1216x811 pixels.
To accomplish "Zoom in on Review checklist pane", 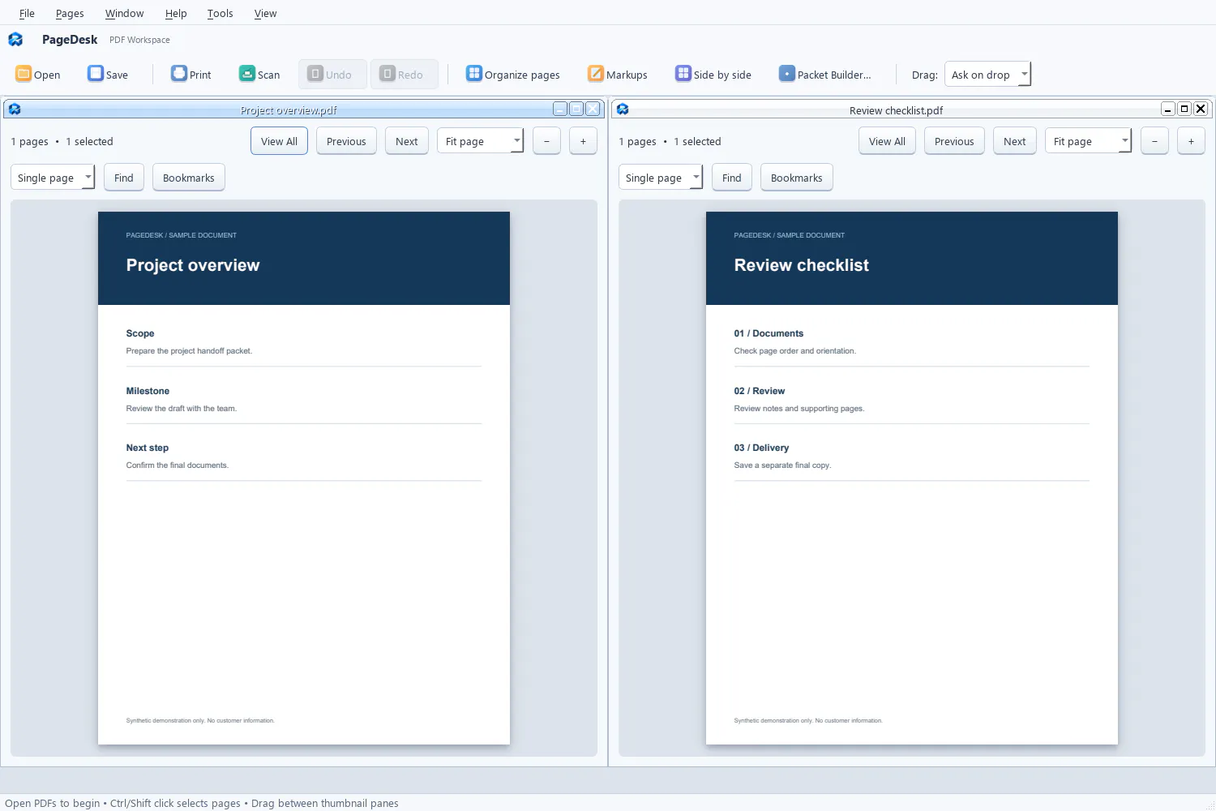I will tap(1191, 141).
